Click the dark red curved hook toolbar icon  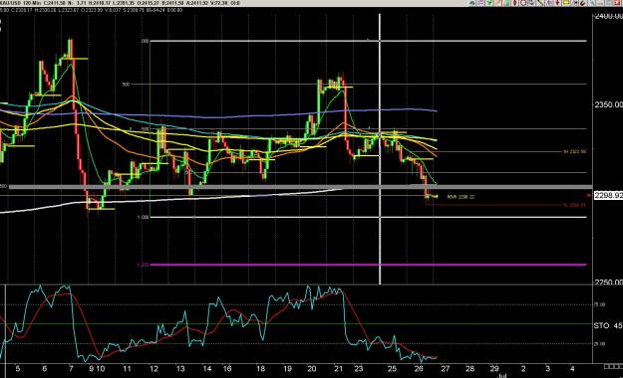(583, 3)
